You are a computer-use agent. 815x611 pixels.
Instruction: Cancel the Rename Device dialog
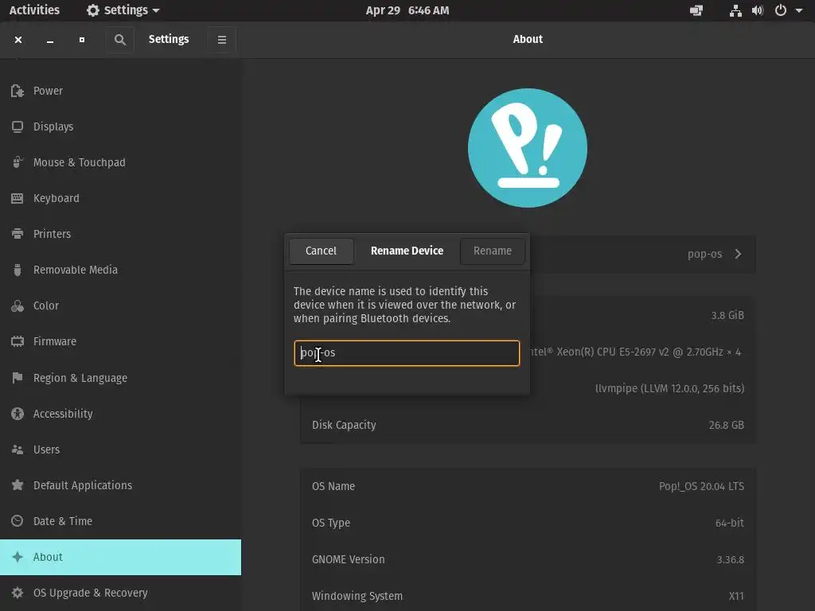coord(322,251)
